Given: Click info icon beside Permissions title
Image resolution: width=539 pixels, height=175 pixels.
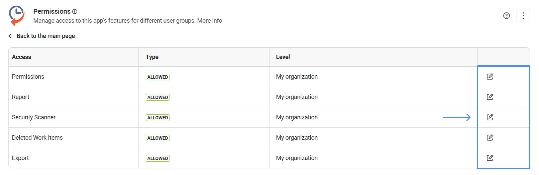Looking at the screenshot, I should click(x=75, y=12).
